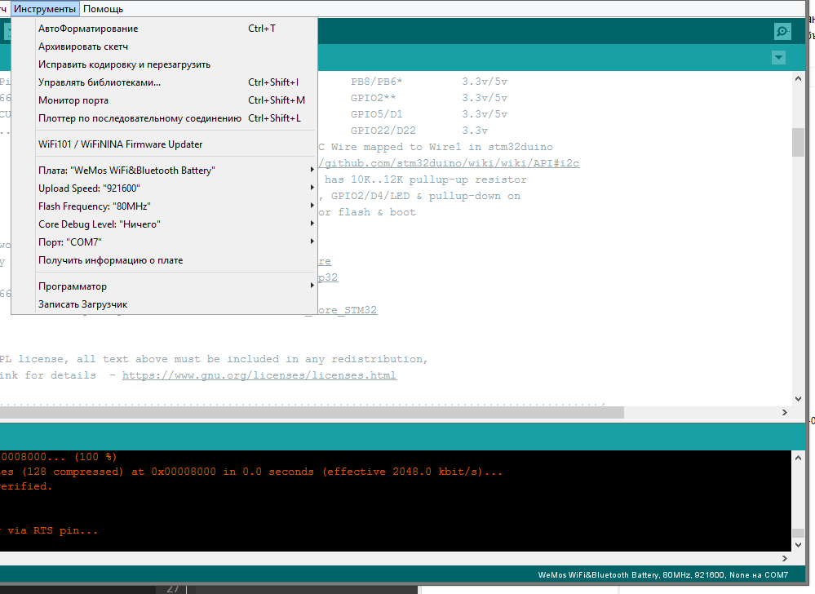Open the Инструменты menu
Image resolution: width=815 pixels, height=594 pixels.
coord(45,9)
